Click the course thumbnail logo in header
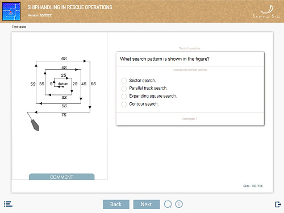Image resolution: width=284 pixels, height=213 pixels. pyautogui.click(x=11, y=11)
